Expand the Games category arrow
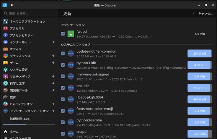This screenshot has height=139, width=217. pyautogui.click(x=53, y=63)
